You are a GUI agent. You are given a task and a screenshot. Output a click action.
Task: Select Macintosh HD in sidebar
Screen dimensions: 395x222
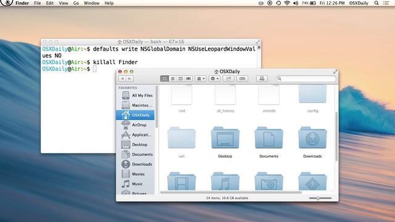(137, 105)
